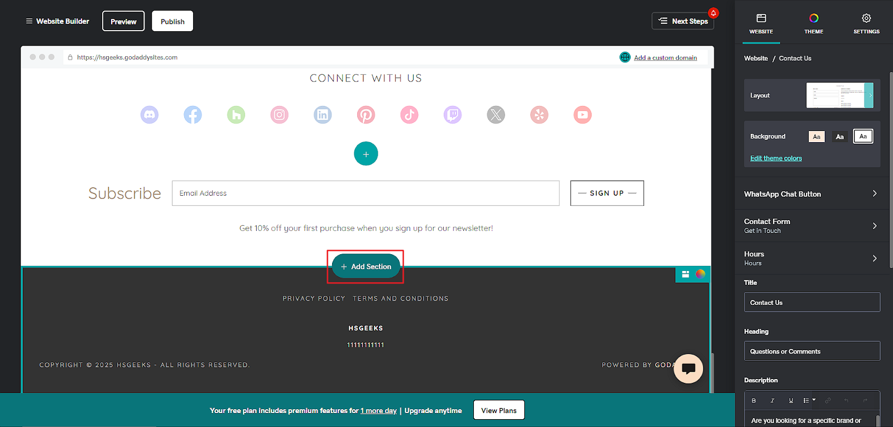Click the undo arrow in Description editor
Screen dimensions: 893x427
(846, 400)
